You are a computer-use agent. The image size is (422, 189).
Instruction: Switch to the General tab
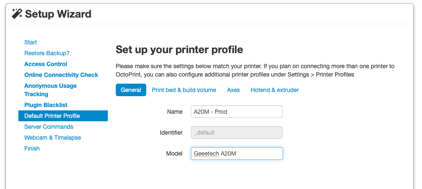[131, 90]
